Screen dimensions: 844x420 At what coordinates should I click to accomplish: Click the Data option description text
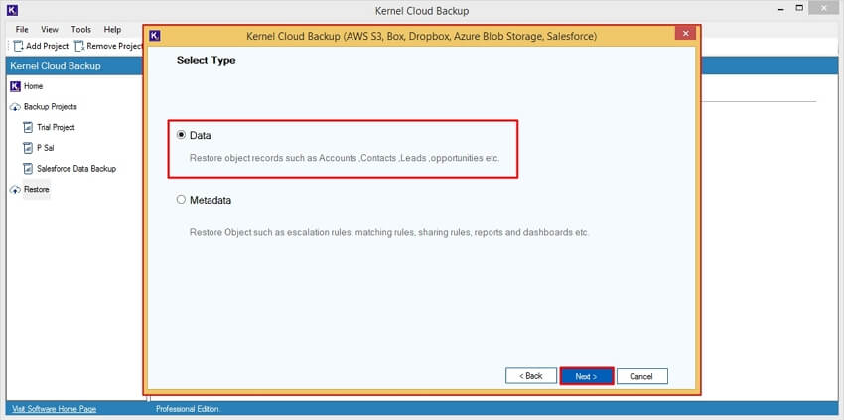345,159
